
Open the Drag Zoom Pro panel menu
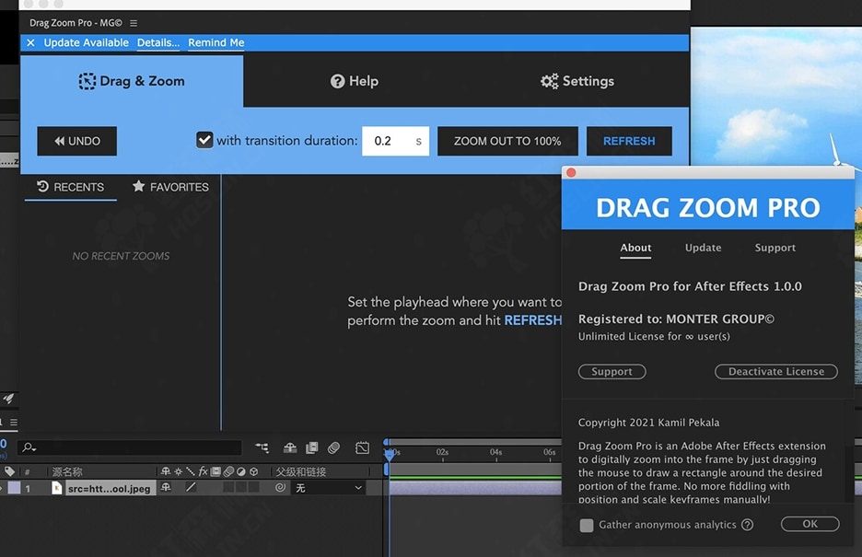134,23
